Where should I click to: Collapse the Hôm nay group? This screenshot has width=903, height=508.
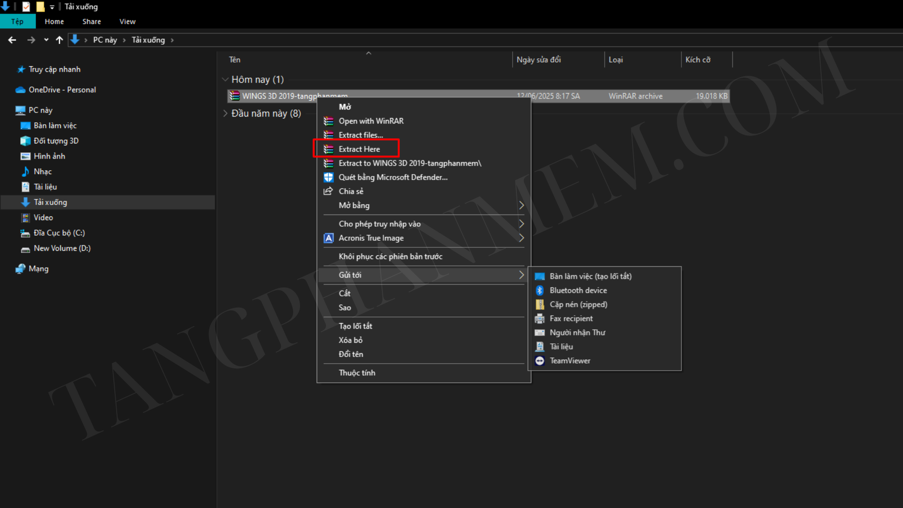point(225,79)
